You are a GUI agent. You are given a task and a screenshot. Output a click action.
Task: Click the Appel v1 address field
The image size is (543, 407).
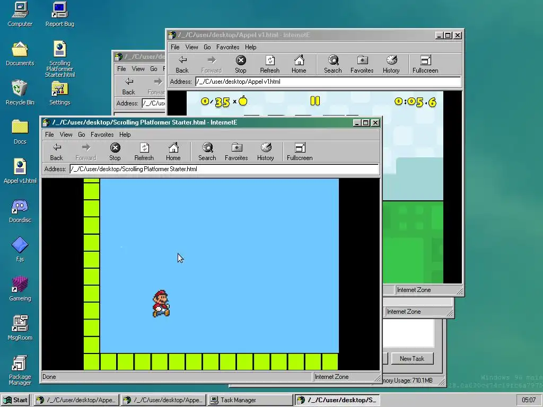328,82
